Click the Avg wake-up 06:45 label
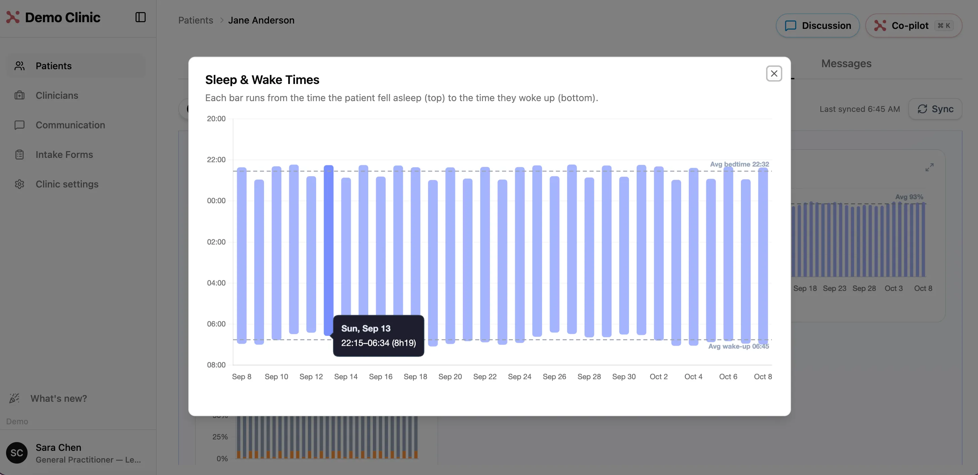The height and width of the screenshot is (475, 978). [739, 346]
